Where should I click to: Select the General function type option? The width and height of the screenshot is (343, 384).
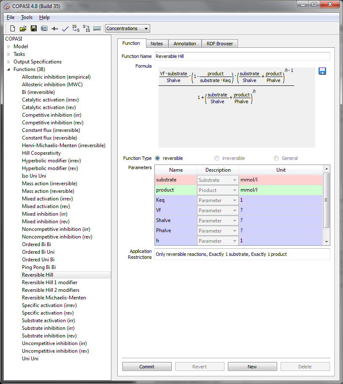coord(276,158)
